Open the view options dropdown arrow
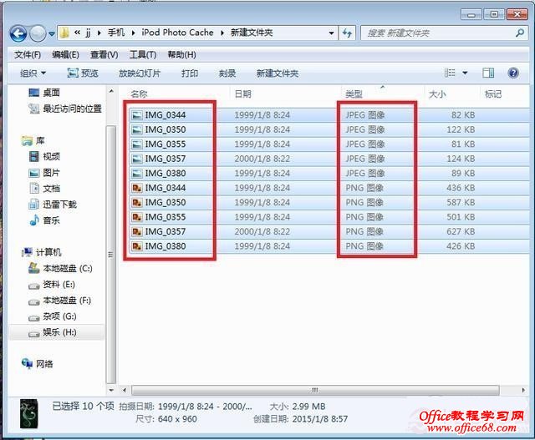535x440 pixels. click(465, 73)
